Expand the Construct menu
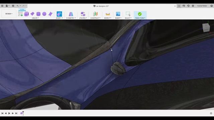 pyautogui.click(x=95, y=18)
